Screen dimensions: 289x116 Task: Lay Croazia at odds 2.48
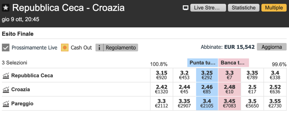click(229, 89)
